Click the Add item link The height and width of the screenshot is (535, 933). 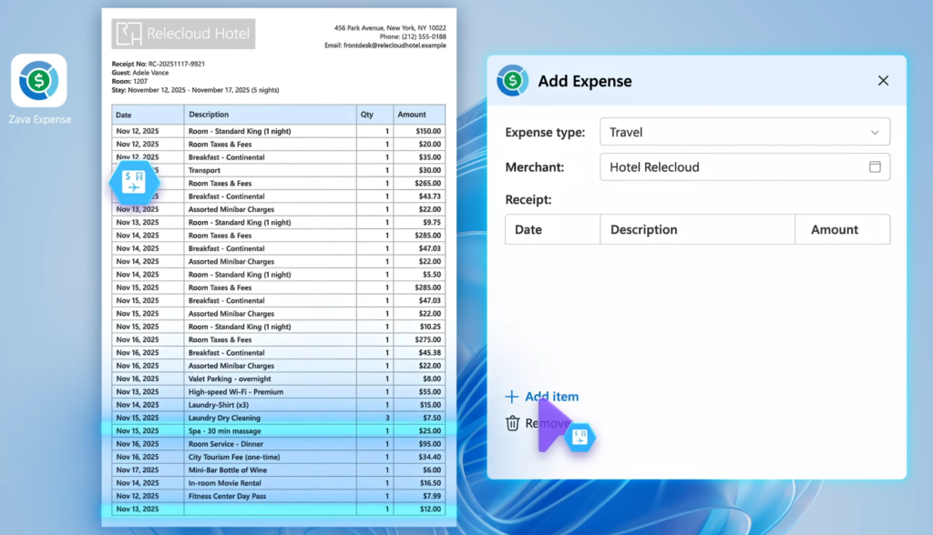click(x=551, y=397)
